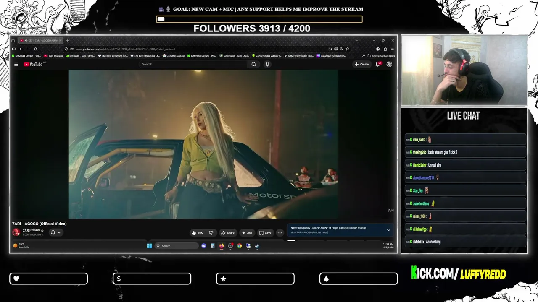Screen dimensions: 538x302
Task: Open channel notification preferences dropdown
Action: coord(55,232)
